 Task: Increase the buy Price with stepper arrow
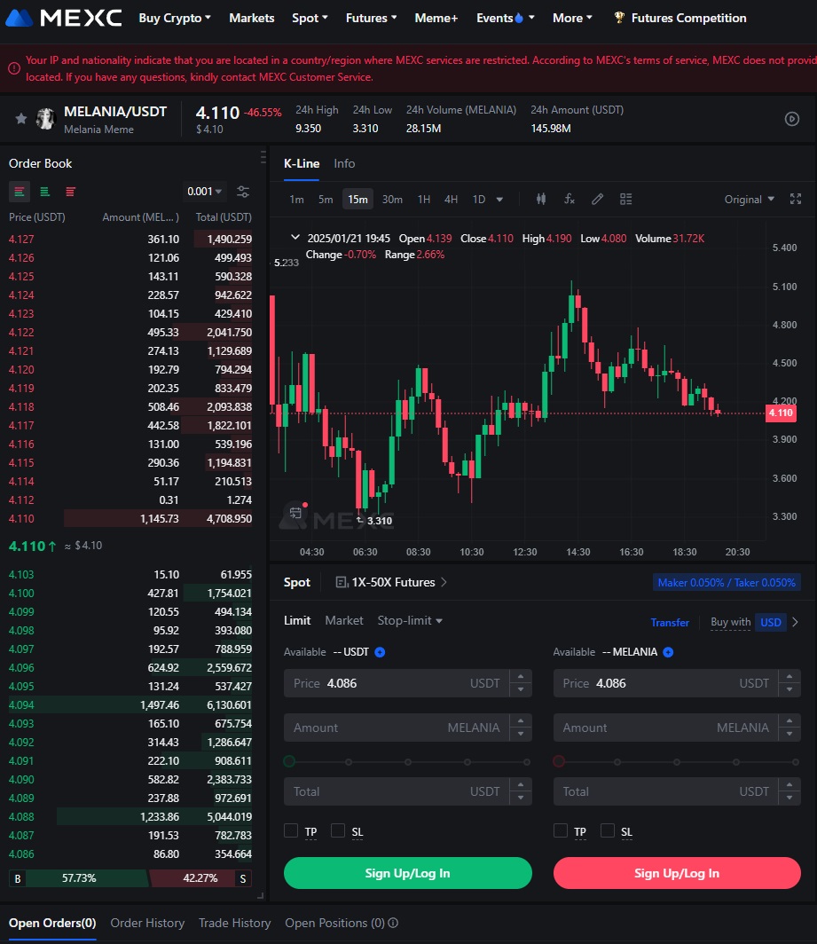click(x=521, y=677)
